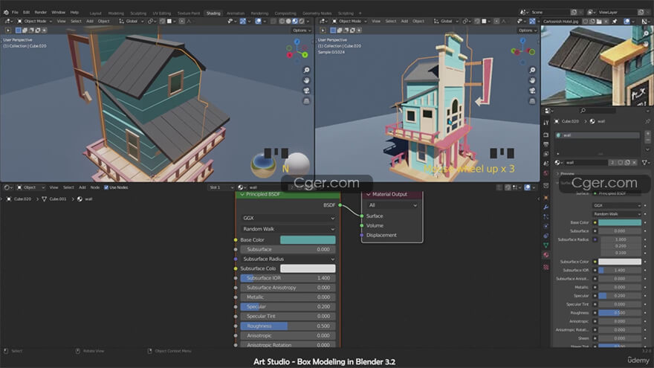
Task: Open Render menu
Action: (40, 13)
